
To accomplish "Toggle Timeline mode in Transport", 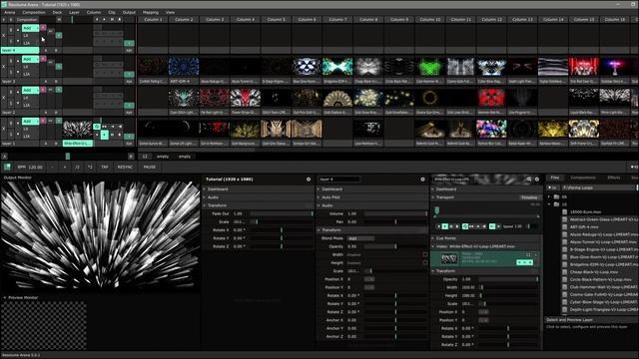I will [x=529, y=197].
